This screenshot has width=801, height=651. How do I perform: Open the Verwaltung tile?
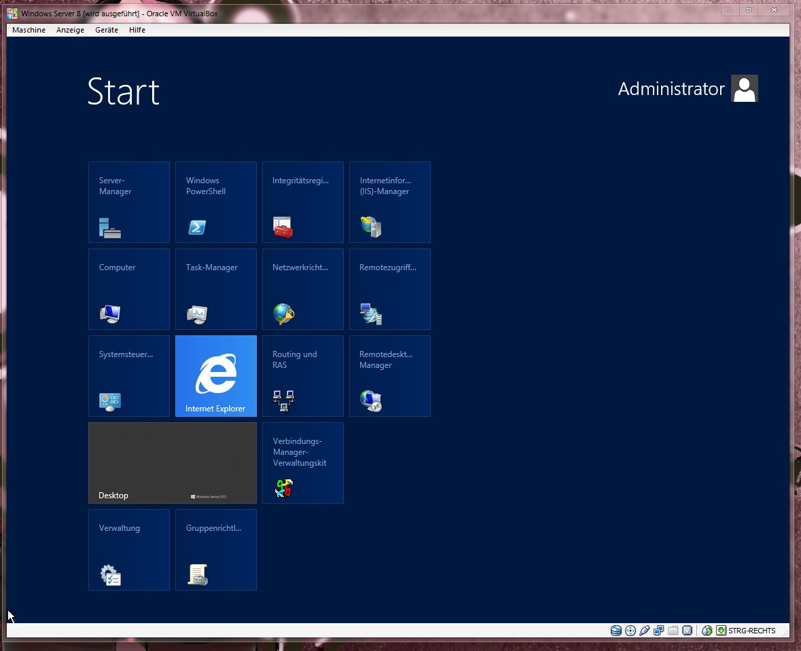129,550
